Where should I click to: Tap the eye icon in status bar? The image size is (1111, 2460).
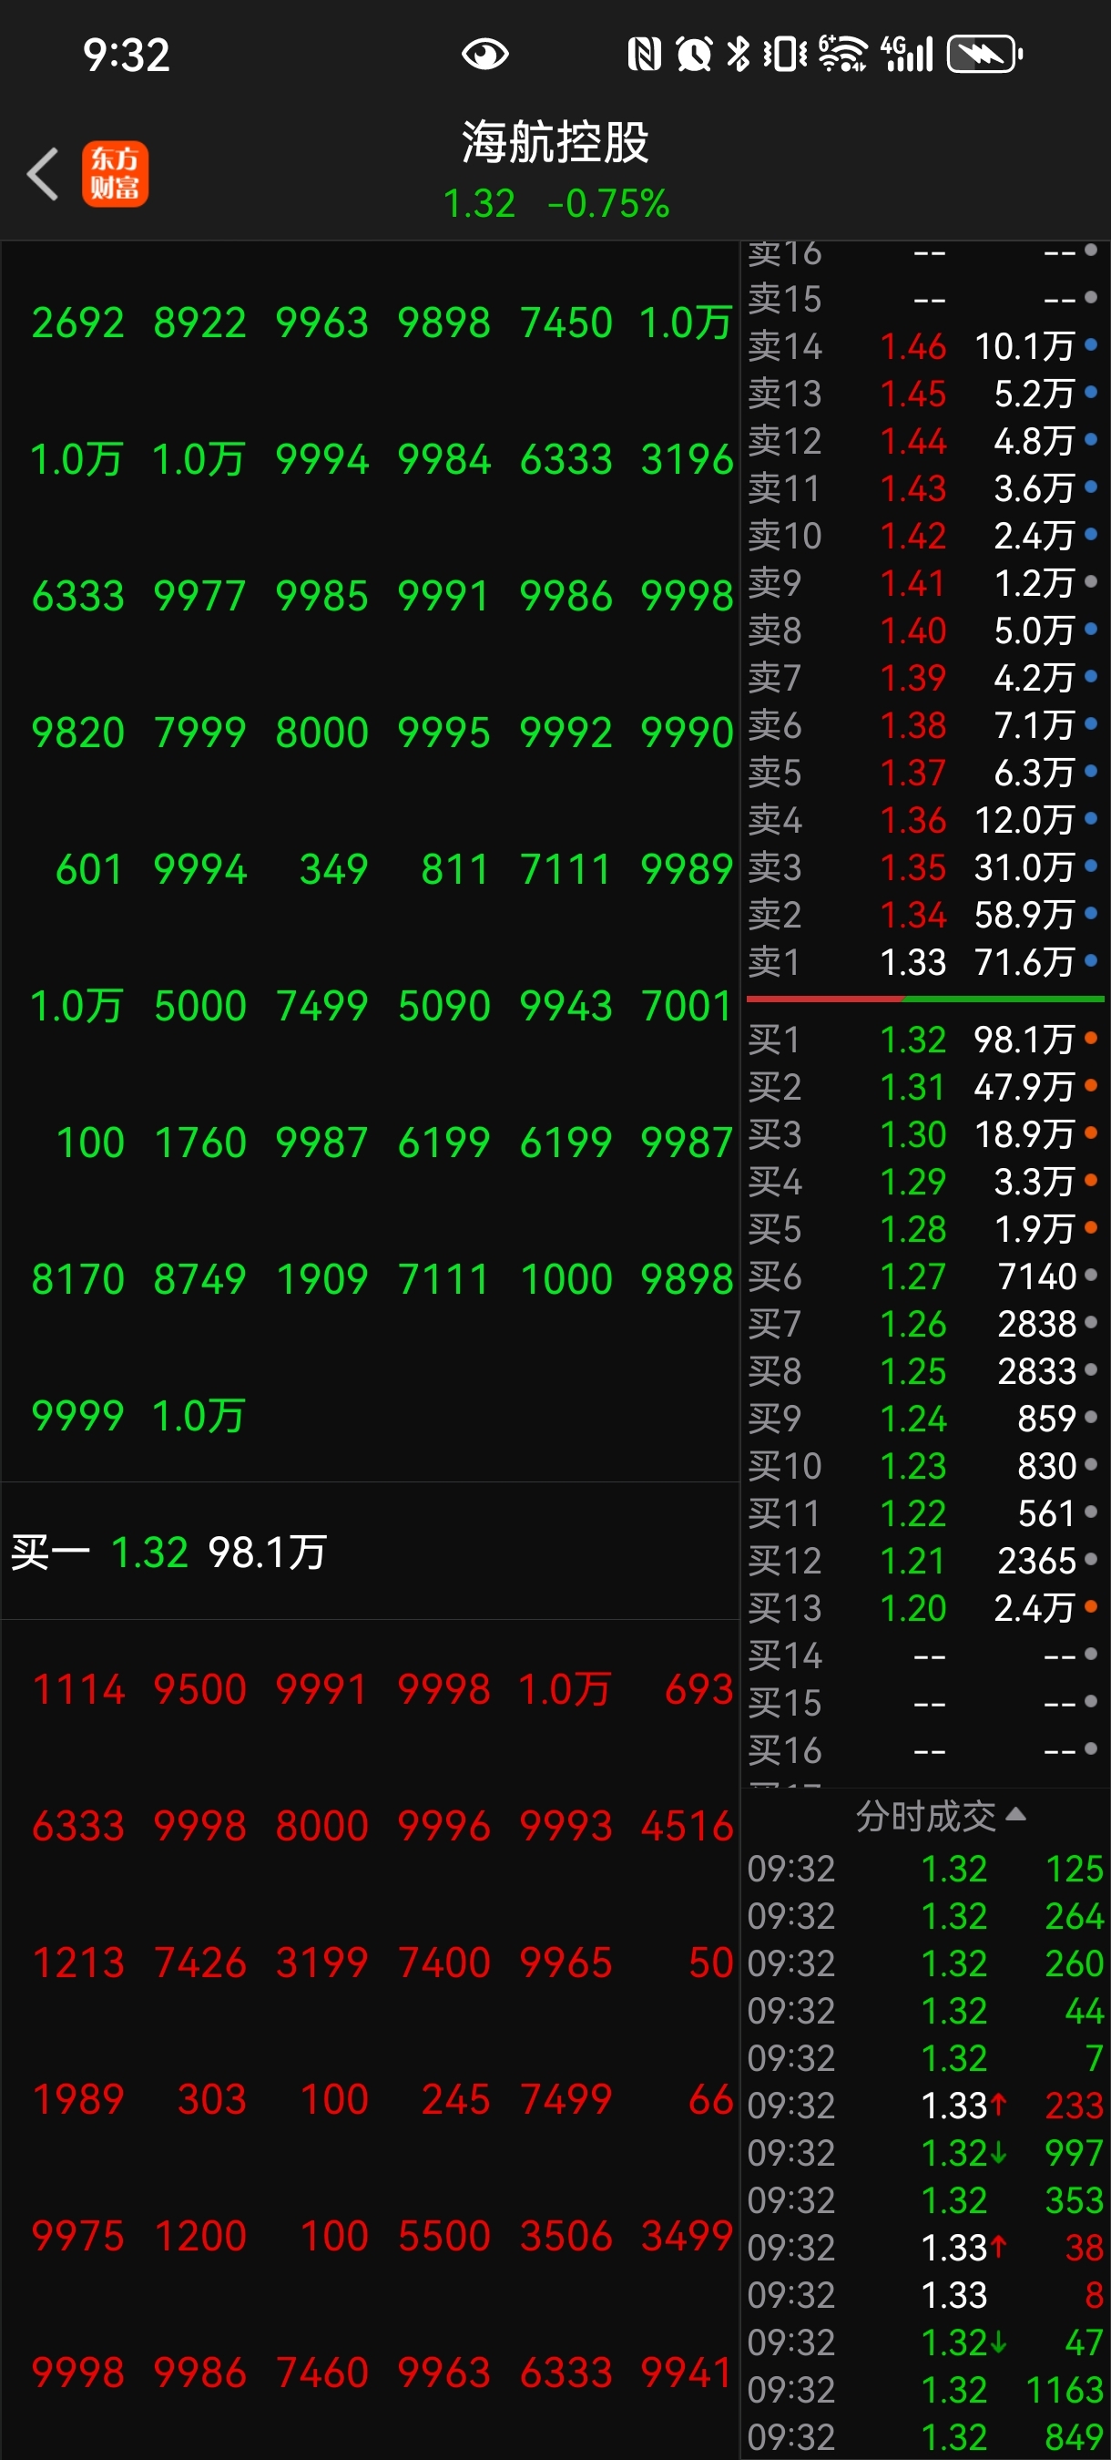pos(484,55)
